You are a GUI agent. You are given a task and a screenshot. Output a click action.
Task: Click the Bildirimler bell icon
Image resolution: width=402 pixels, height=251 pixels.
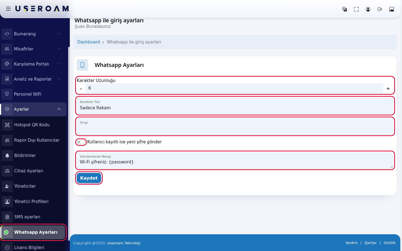(7, 156)
